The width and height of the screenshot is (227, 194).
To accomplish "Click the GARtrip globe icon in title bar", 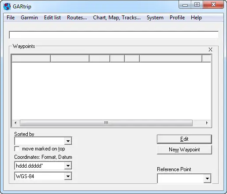I will coord(7,7).
